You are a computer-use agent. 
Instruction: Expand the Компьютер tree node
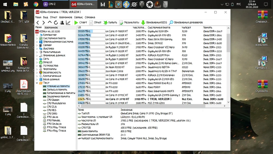click(37, 35)
